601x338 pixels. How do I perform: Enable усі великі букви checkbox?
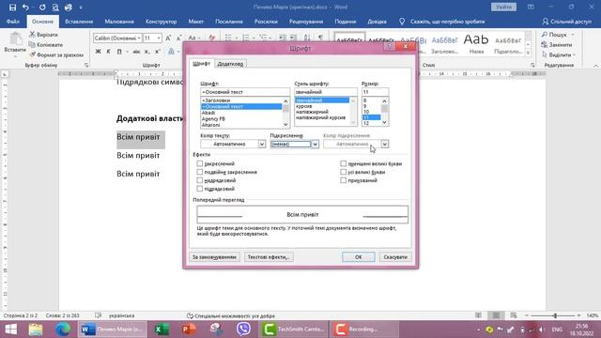pos(344,172)
